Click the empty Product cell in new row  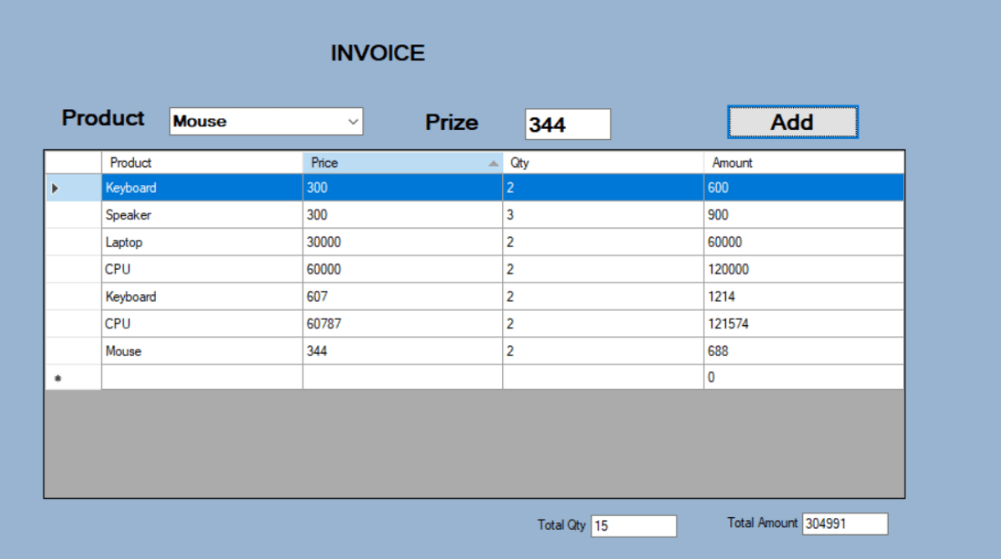201,378
